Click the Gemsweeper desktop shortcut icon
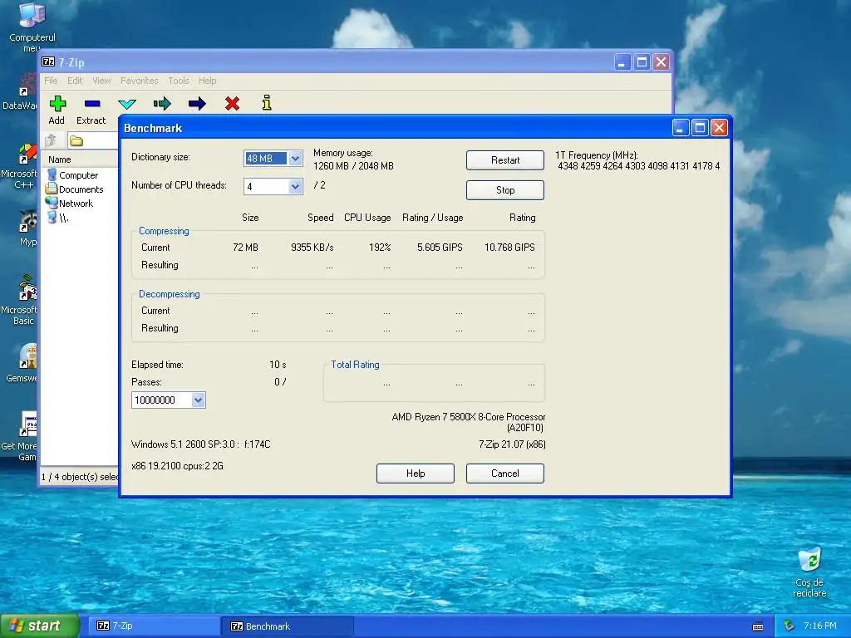 click(x=27, y=356)
